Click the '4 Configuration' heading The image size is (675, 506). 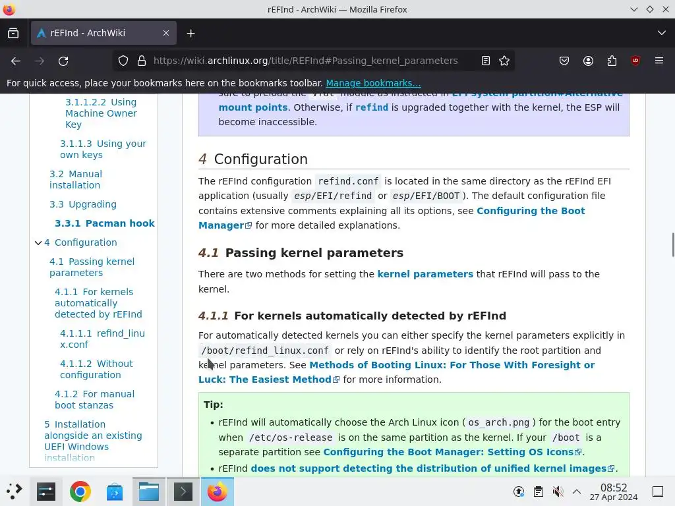(x=253, y=159)
